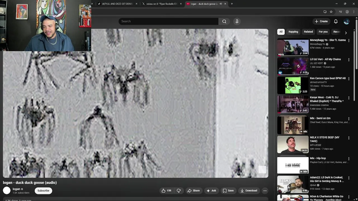Subscribe to the logan channel

click(43, 191)
